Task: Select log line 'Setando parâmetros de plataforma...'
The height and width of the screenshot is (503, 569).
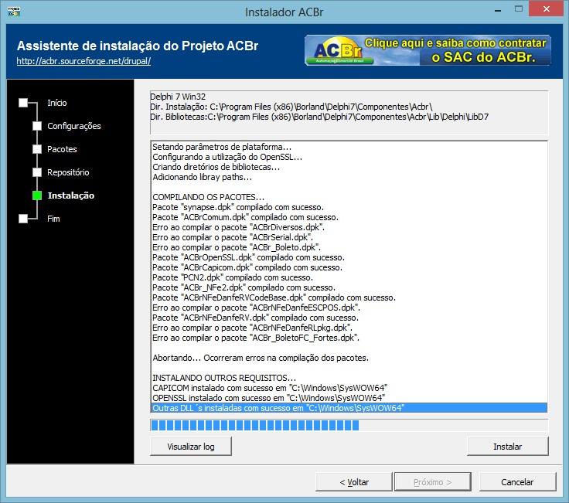Action: click(x=222, y=147)
